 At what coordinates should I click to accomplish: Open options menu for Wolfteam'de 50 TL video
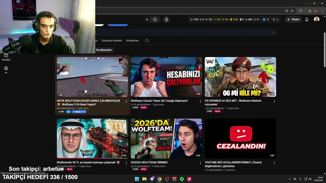click(x=126, y=163)
